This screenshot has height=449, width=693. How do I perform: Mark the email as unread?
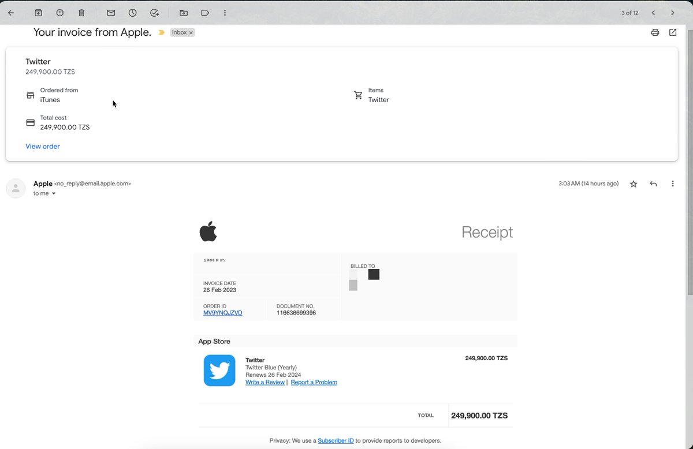111,13
